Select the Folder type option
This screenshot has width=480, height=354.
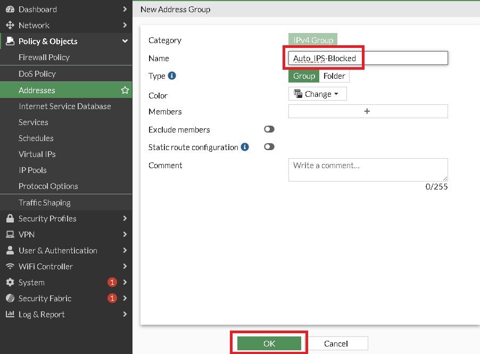[334, 76]
